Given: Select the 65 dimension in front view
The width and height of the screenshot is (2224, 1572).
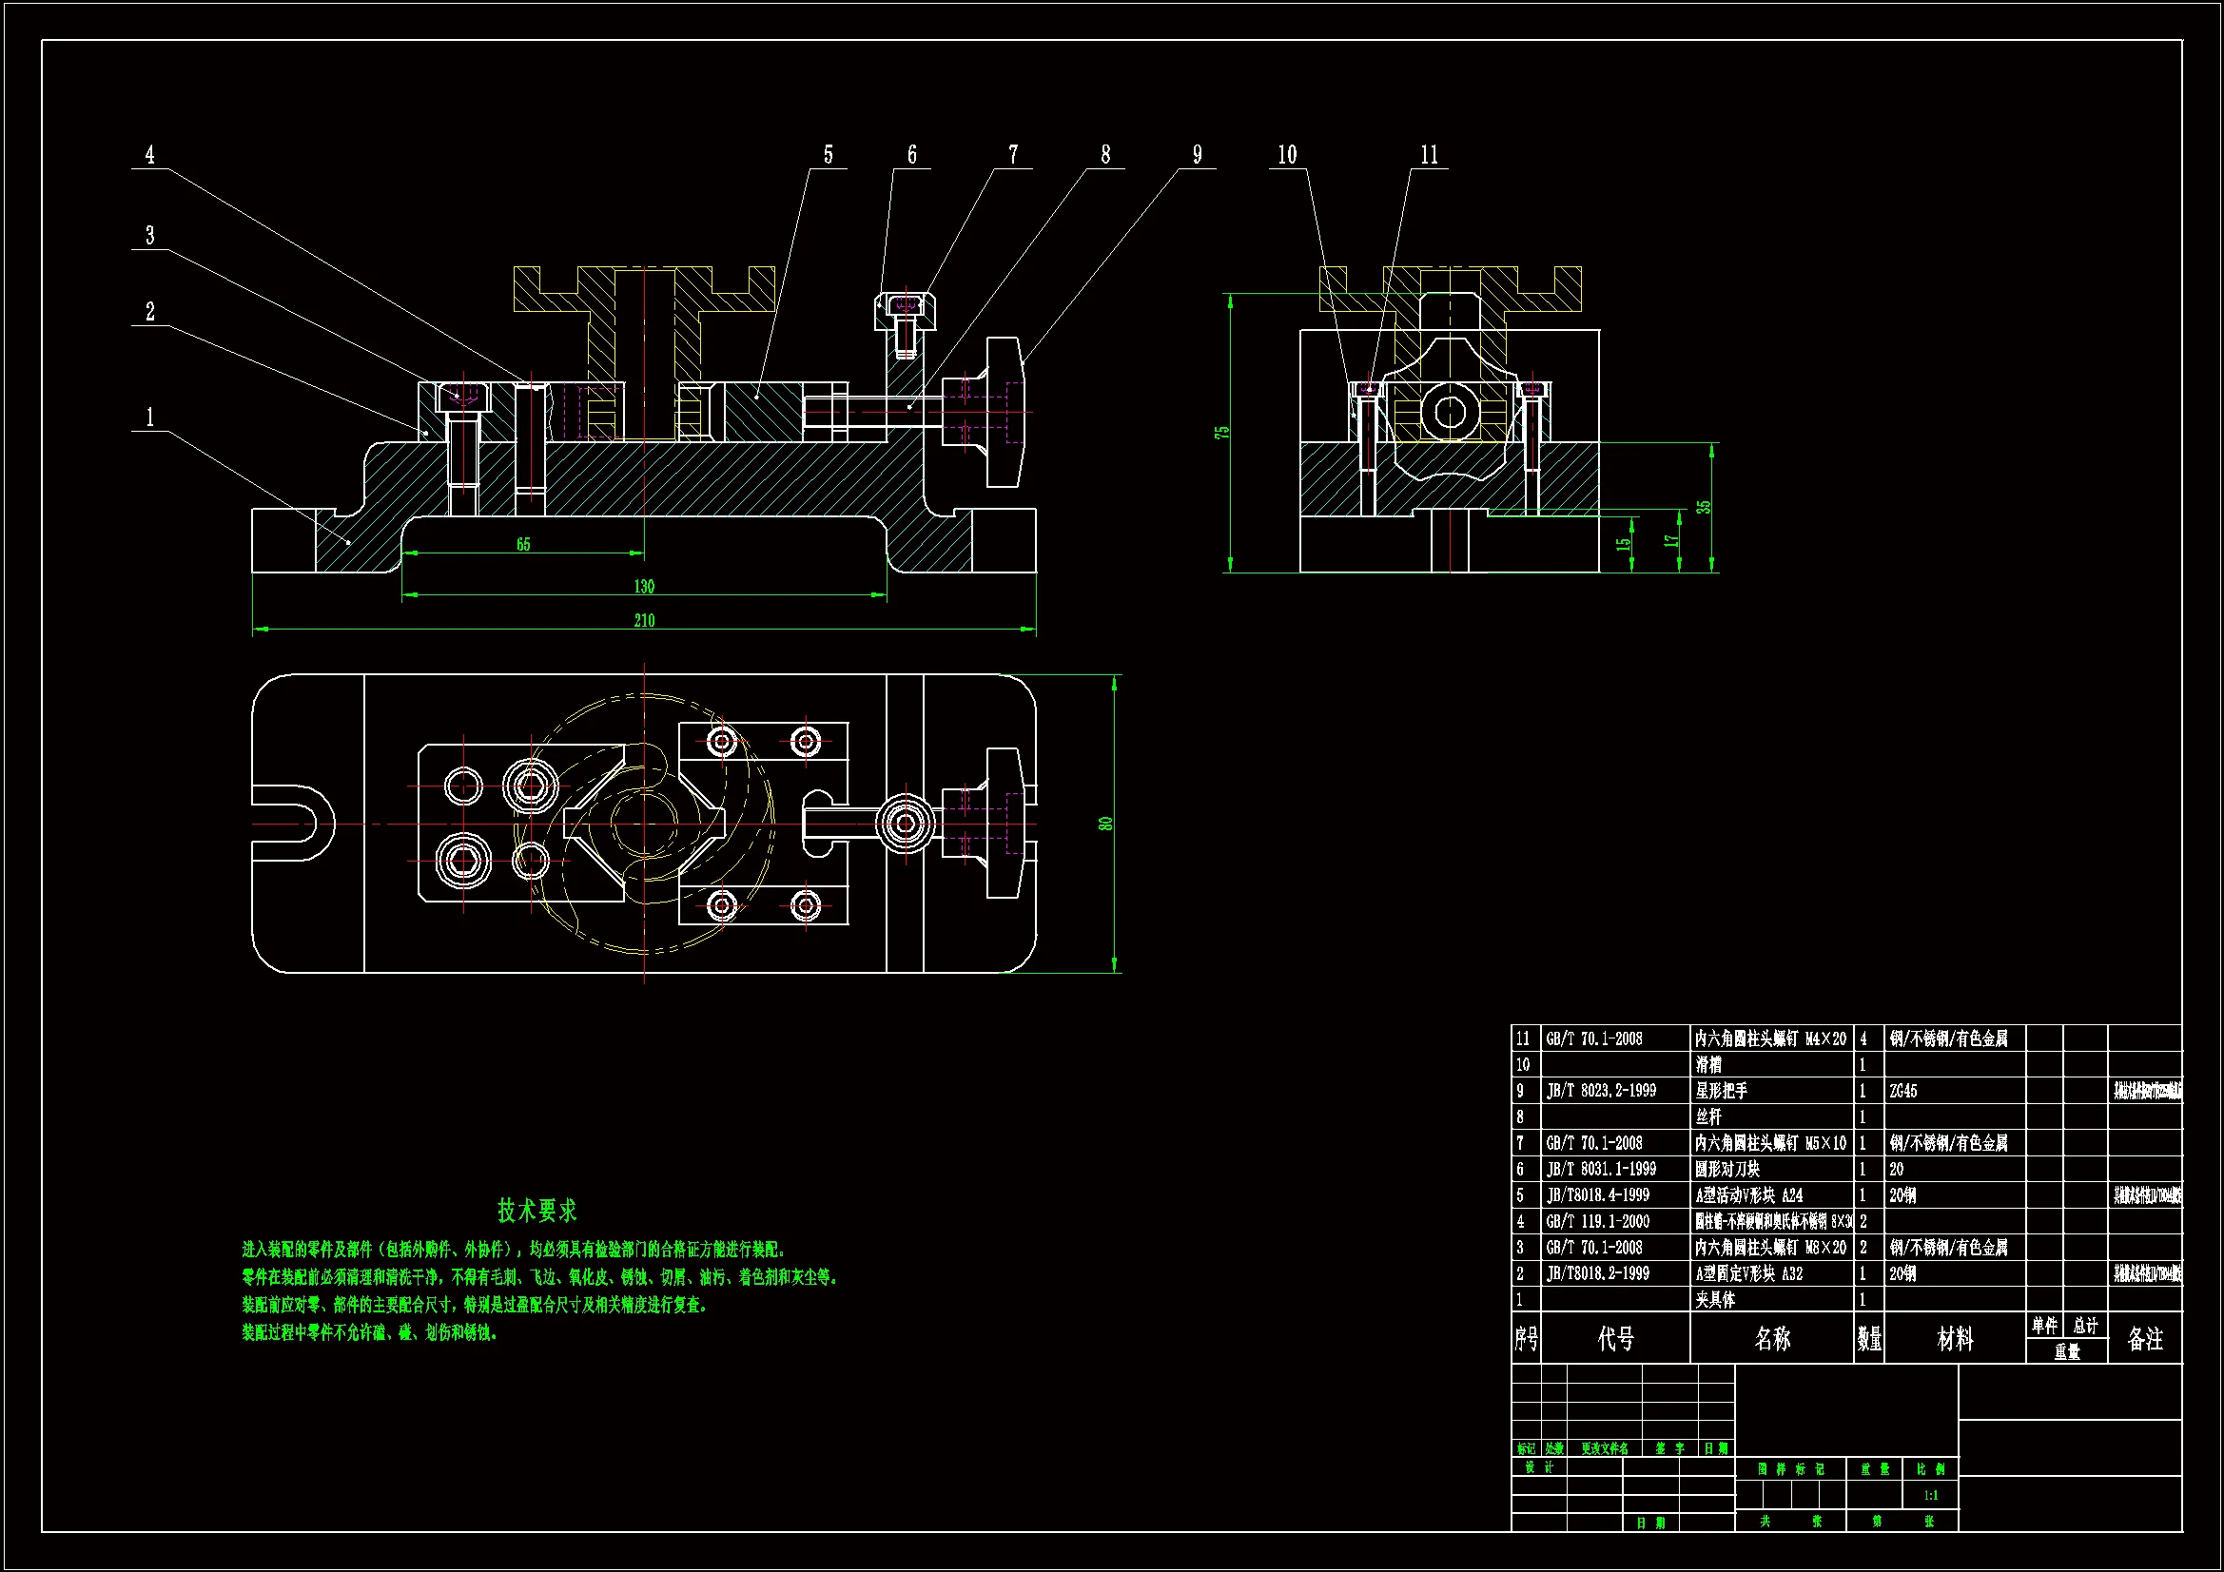Looking at the screenshot, I should click(x=523, y=545).
